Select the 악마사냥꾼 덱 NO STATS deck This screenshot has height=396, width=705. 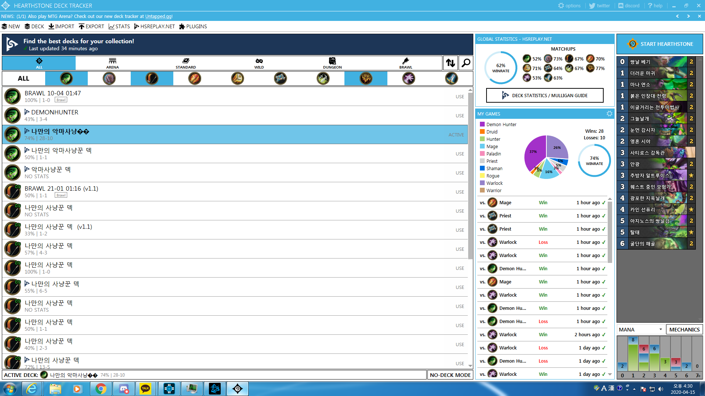tap(235, 173)
